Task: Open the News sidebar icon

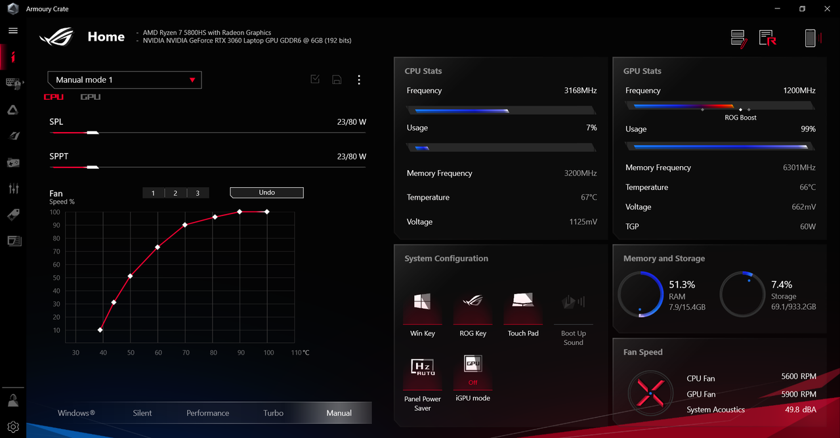Action: 14,241
